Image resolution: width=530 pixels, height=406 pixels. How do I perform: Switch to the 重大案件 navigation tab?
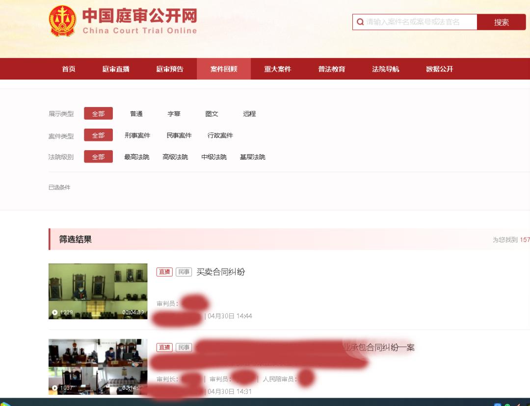coord(278,69)
